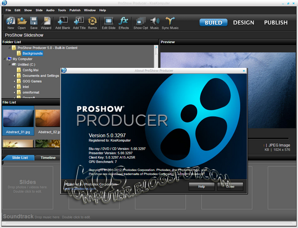Image resolution: width=298 pixels, height=228 pixels.
Task: Select the My Computer item
Action: pyautogui.click(x=22, y=59)
